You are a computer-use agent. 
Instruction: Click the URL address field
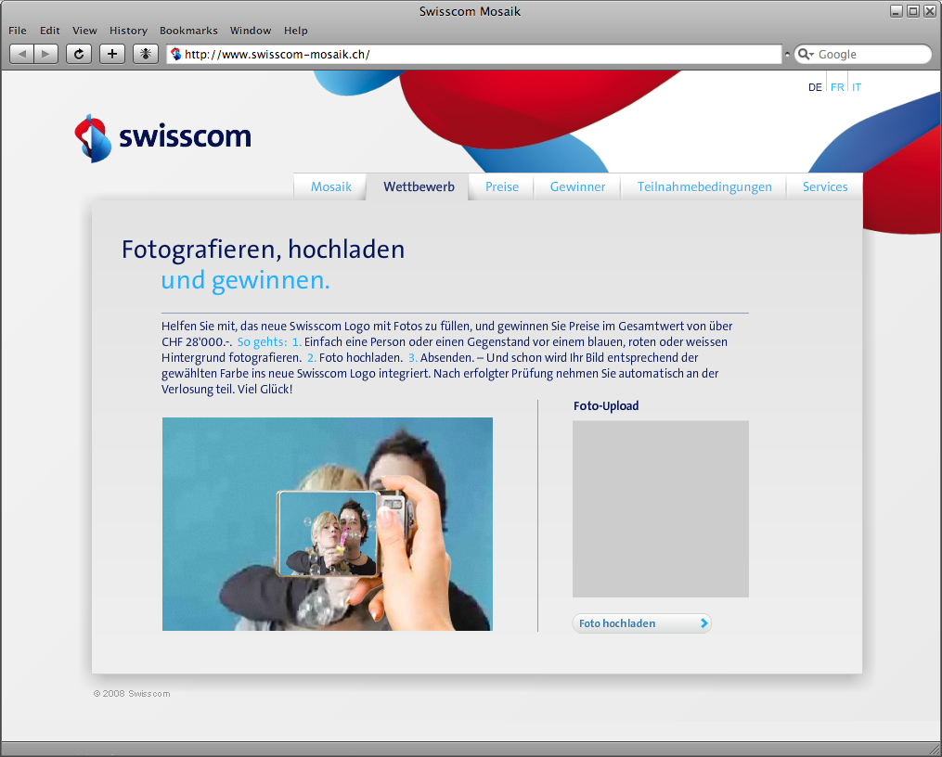pos(474,54)
